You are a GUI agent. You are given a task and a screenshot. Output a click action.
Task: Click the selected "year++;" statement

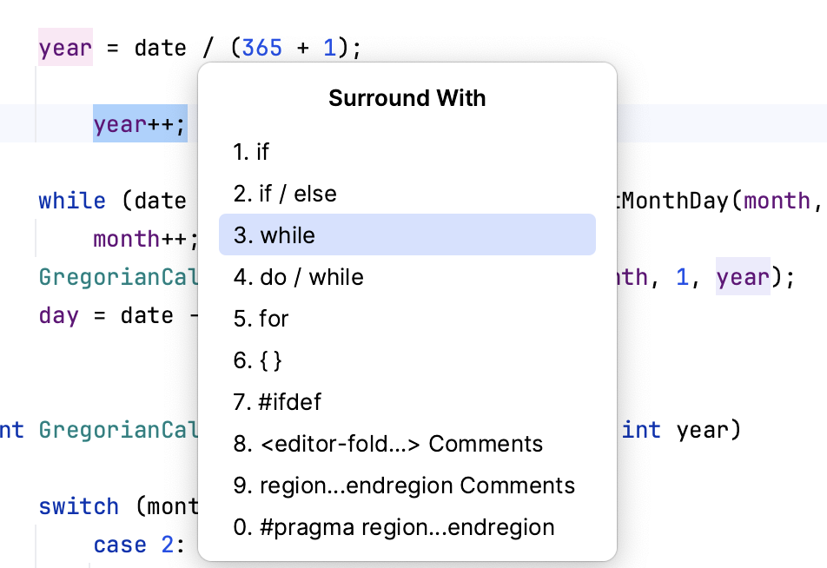(139, 123)
